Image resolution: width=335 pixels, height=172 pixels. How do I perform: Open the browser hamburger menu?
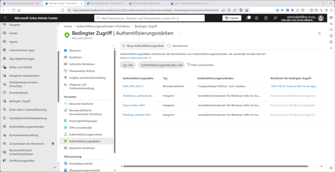point(331,10)
